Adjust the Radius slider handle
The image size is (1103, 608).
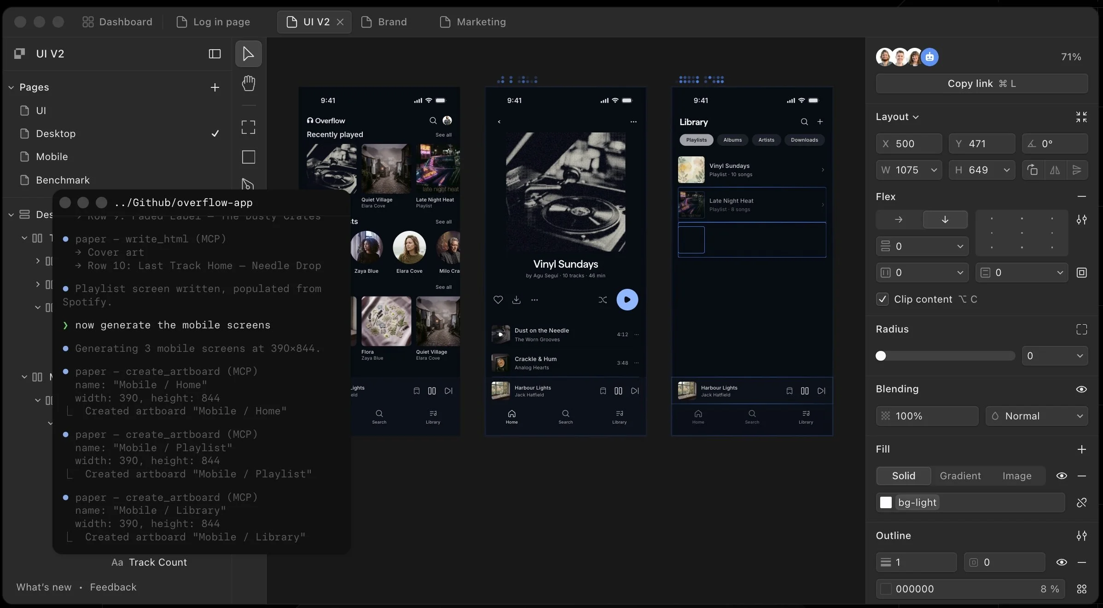click(x=880, y=356)
